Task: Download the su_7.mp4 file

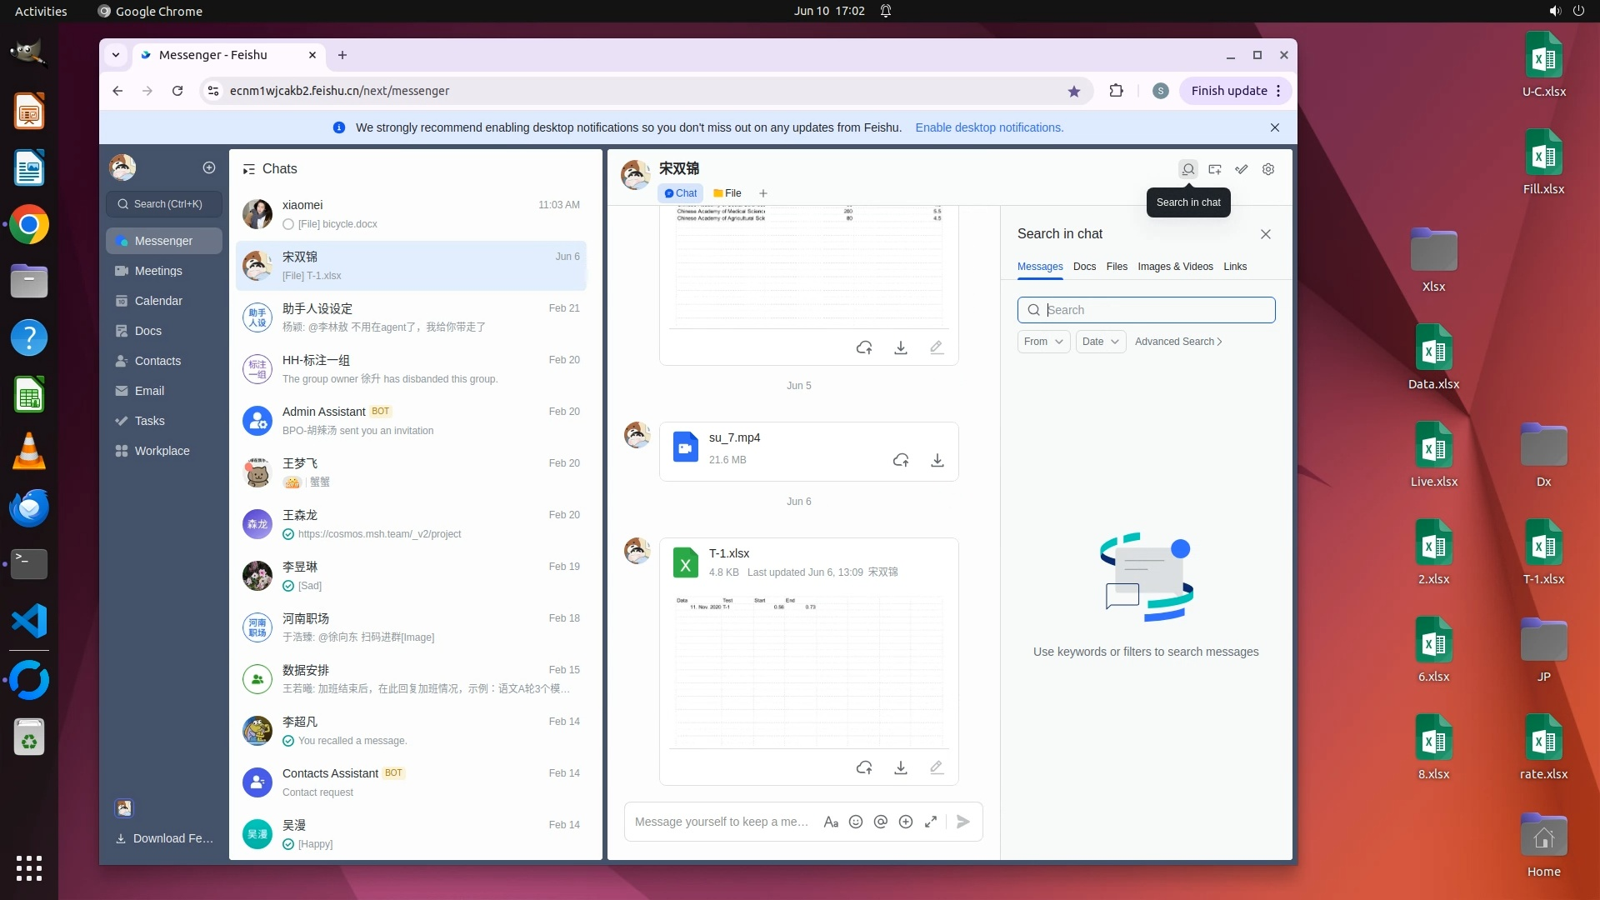Action: [937, 460]
